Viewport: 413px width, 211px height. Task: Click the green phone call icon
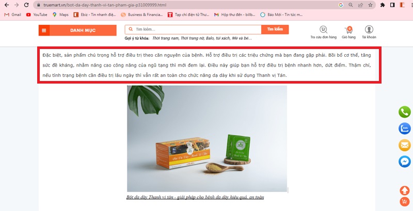(x=404, y=112)
